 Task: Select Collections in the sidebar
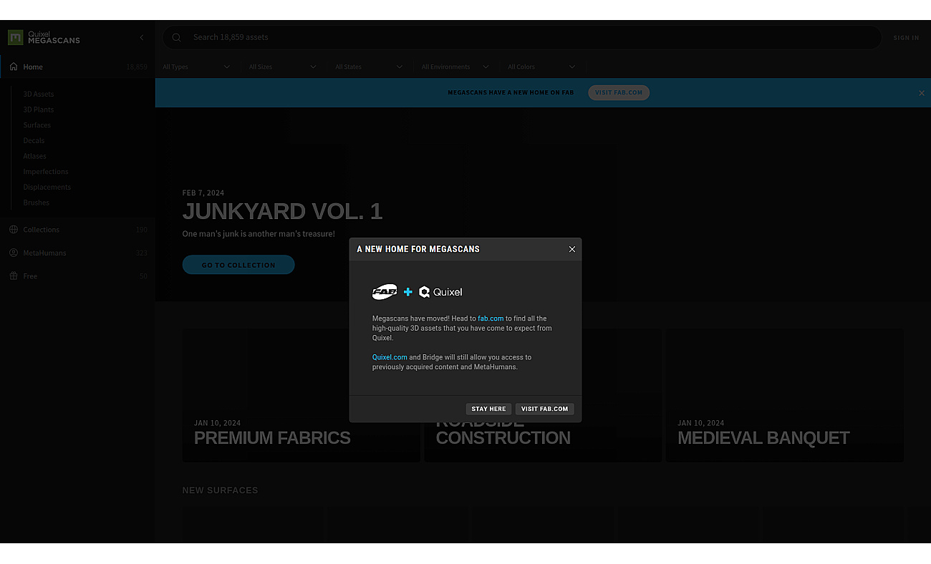pyautogui.click(x=77, y=230)
